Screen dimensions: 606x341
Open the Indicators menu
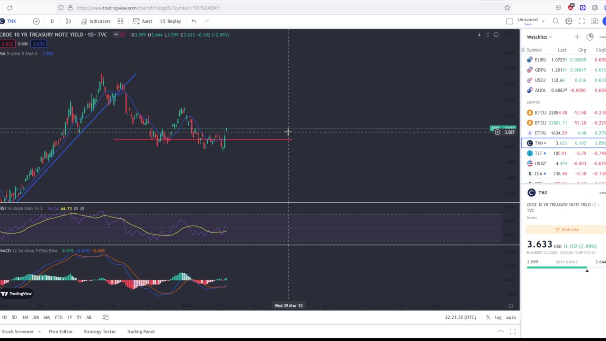(96, 21)
